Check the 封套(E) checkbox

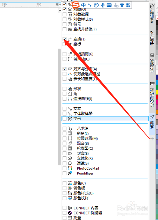[x=64, y=153]
